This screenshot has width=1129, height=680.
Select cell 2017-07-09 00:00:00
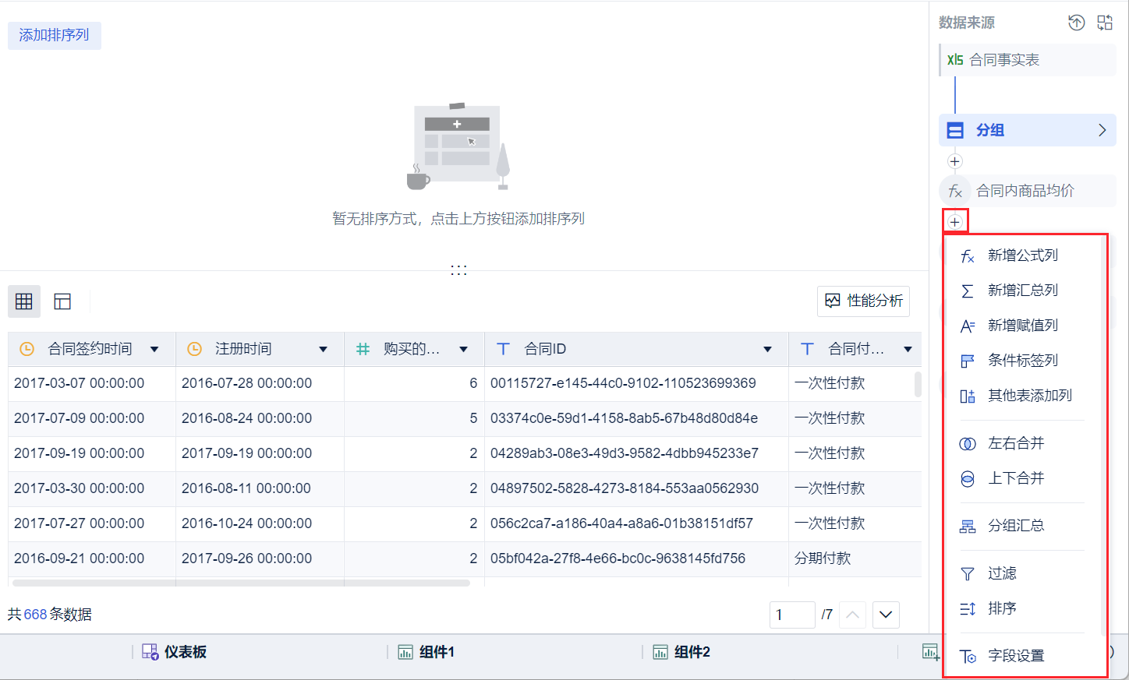pyautogui.click(x=92, y=418)
